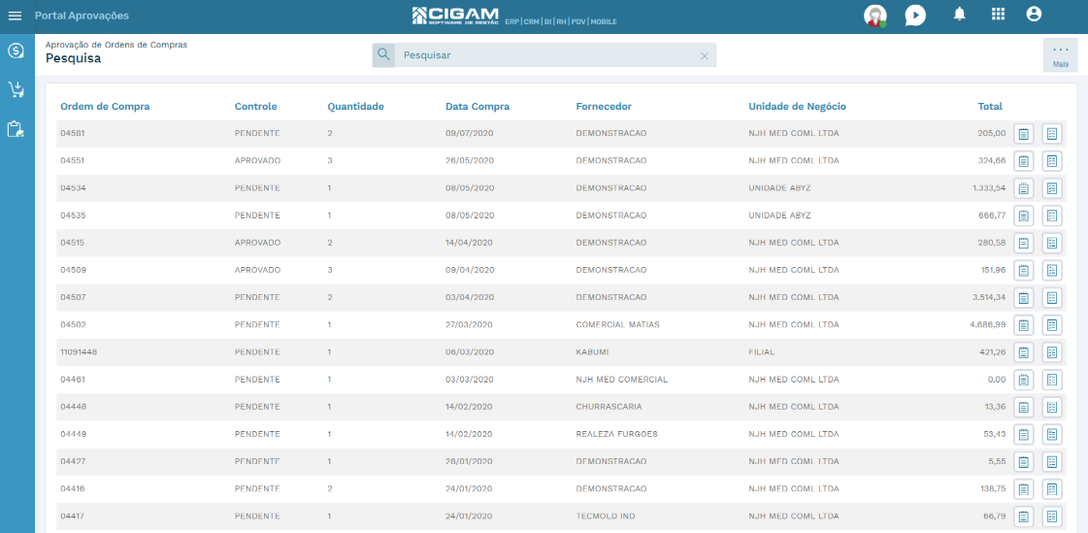Viewport: 1088px width, 533px height.
Task: Click the user avatar photo
Action: pos(875,16)
